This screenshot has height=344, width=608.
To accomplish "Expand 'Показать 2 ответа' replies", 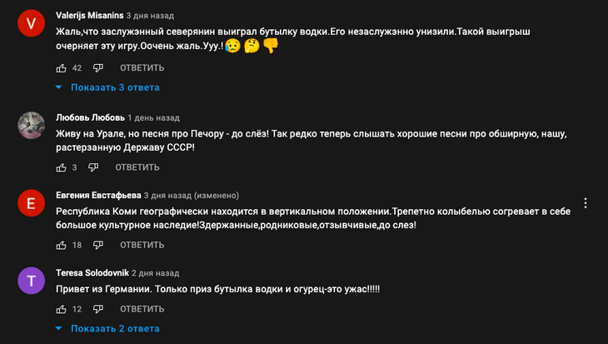I will coord(107,329).
